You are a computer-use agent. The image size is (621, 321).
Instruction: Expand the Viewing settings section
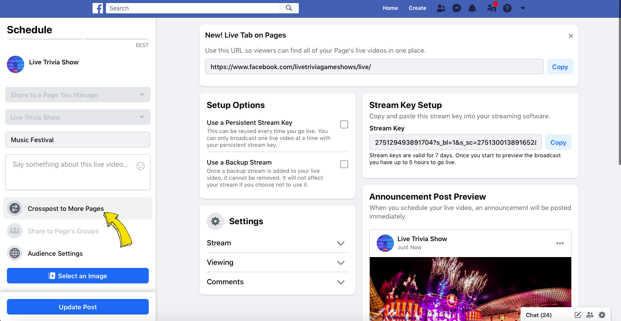tap(278, 262)
